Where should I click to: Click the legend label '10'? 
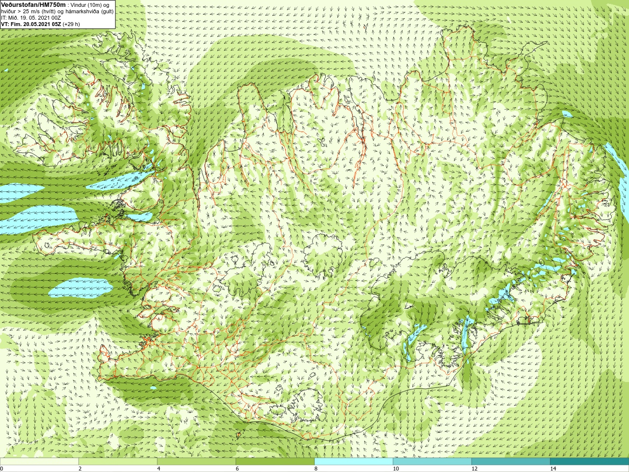tap(396, 469)
